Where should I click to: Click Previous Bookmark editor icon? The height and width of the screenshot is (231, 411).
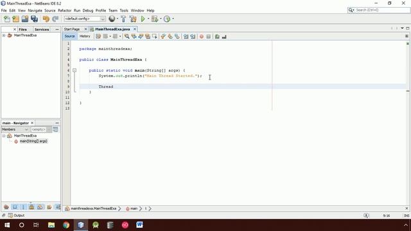(x=163, y=37)
